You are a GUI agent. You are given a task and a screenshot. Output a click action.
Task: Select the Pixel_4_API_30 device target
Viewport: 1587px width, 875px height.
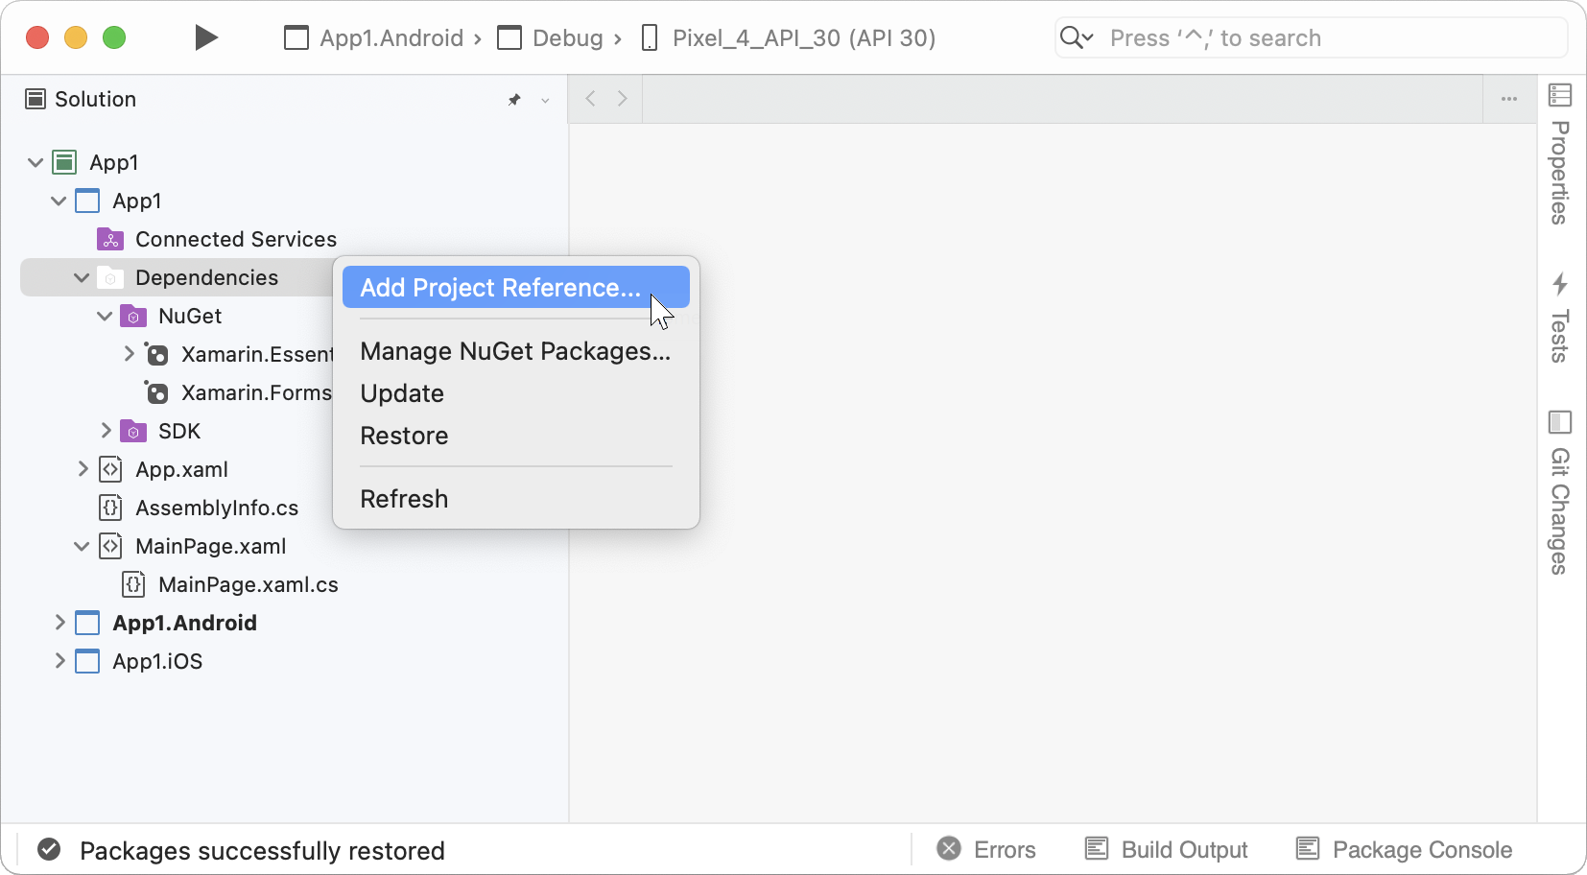tap(789, 38)
